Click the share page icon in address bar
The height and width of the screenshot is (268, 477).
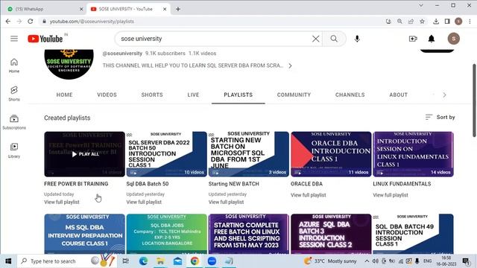click(411, 22)
